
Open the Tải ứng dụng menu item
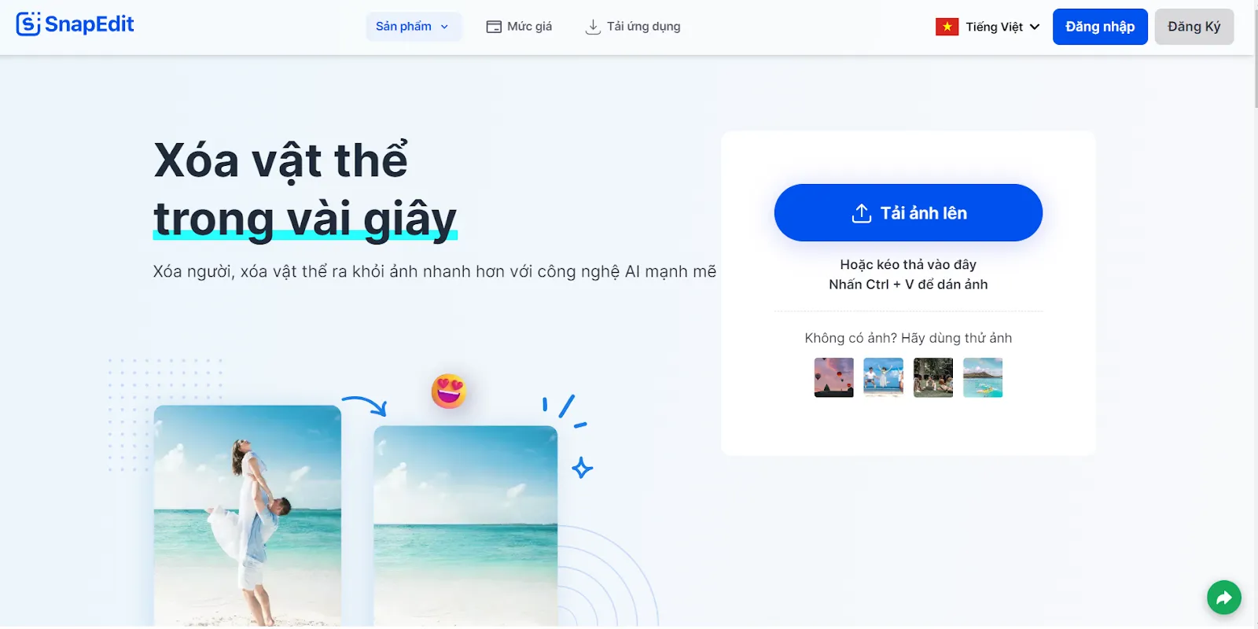pyautogui.click(x=633, y=27)
